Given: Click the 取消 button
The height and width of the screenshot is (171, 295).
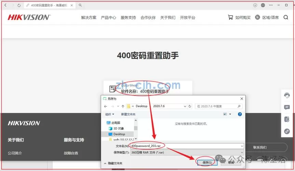Looking at the screenshot, I should point(231,162).
